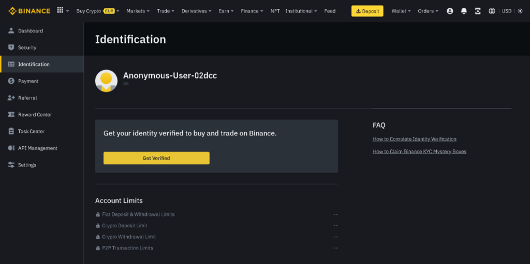Click the Identification card icon in sidebar
Viewport: 530px width, 264px height.
(11, 64)
